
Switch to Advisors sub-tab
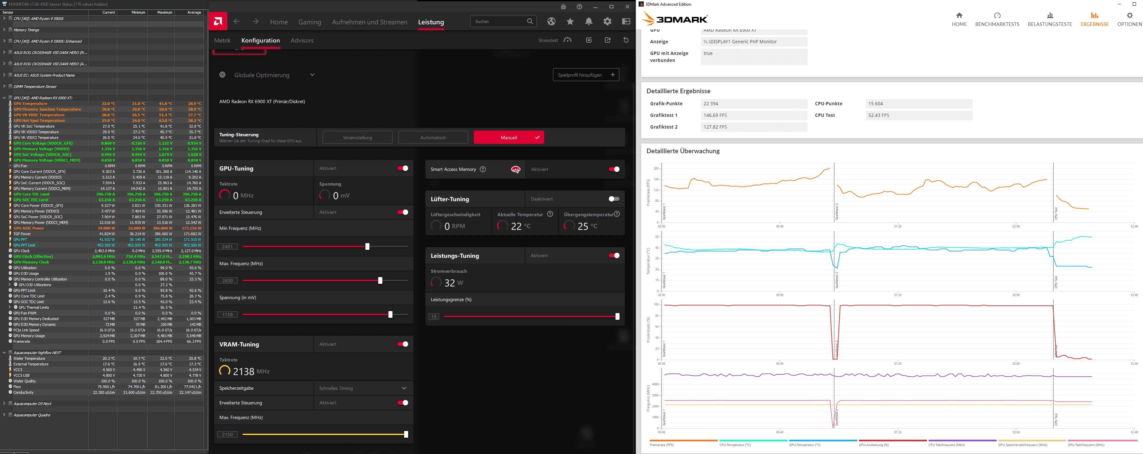click(x=302, y=40)
